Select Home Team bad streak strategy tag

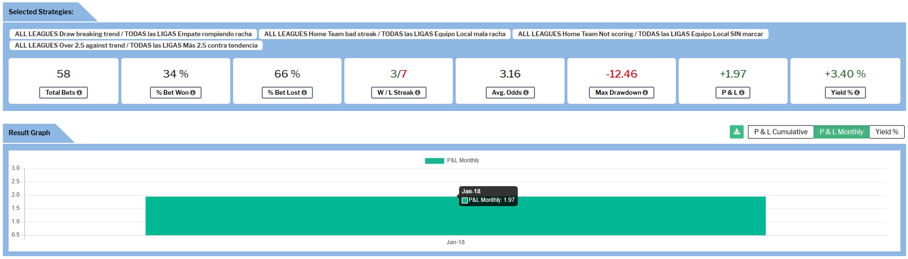click(385, 34)
